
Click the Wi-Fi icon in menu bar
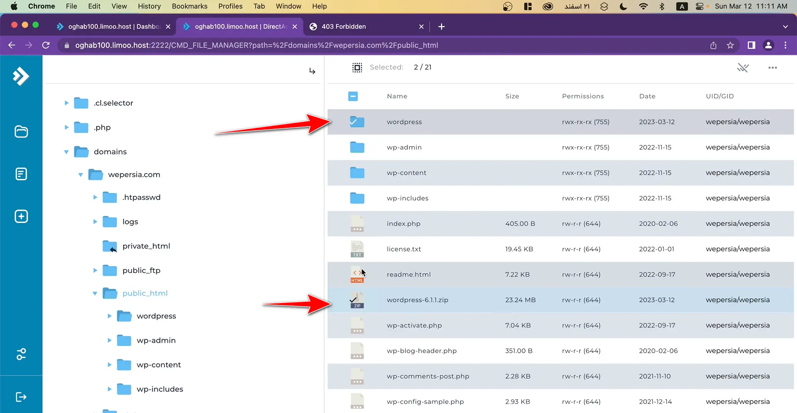click(643, 6)
